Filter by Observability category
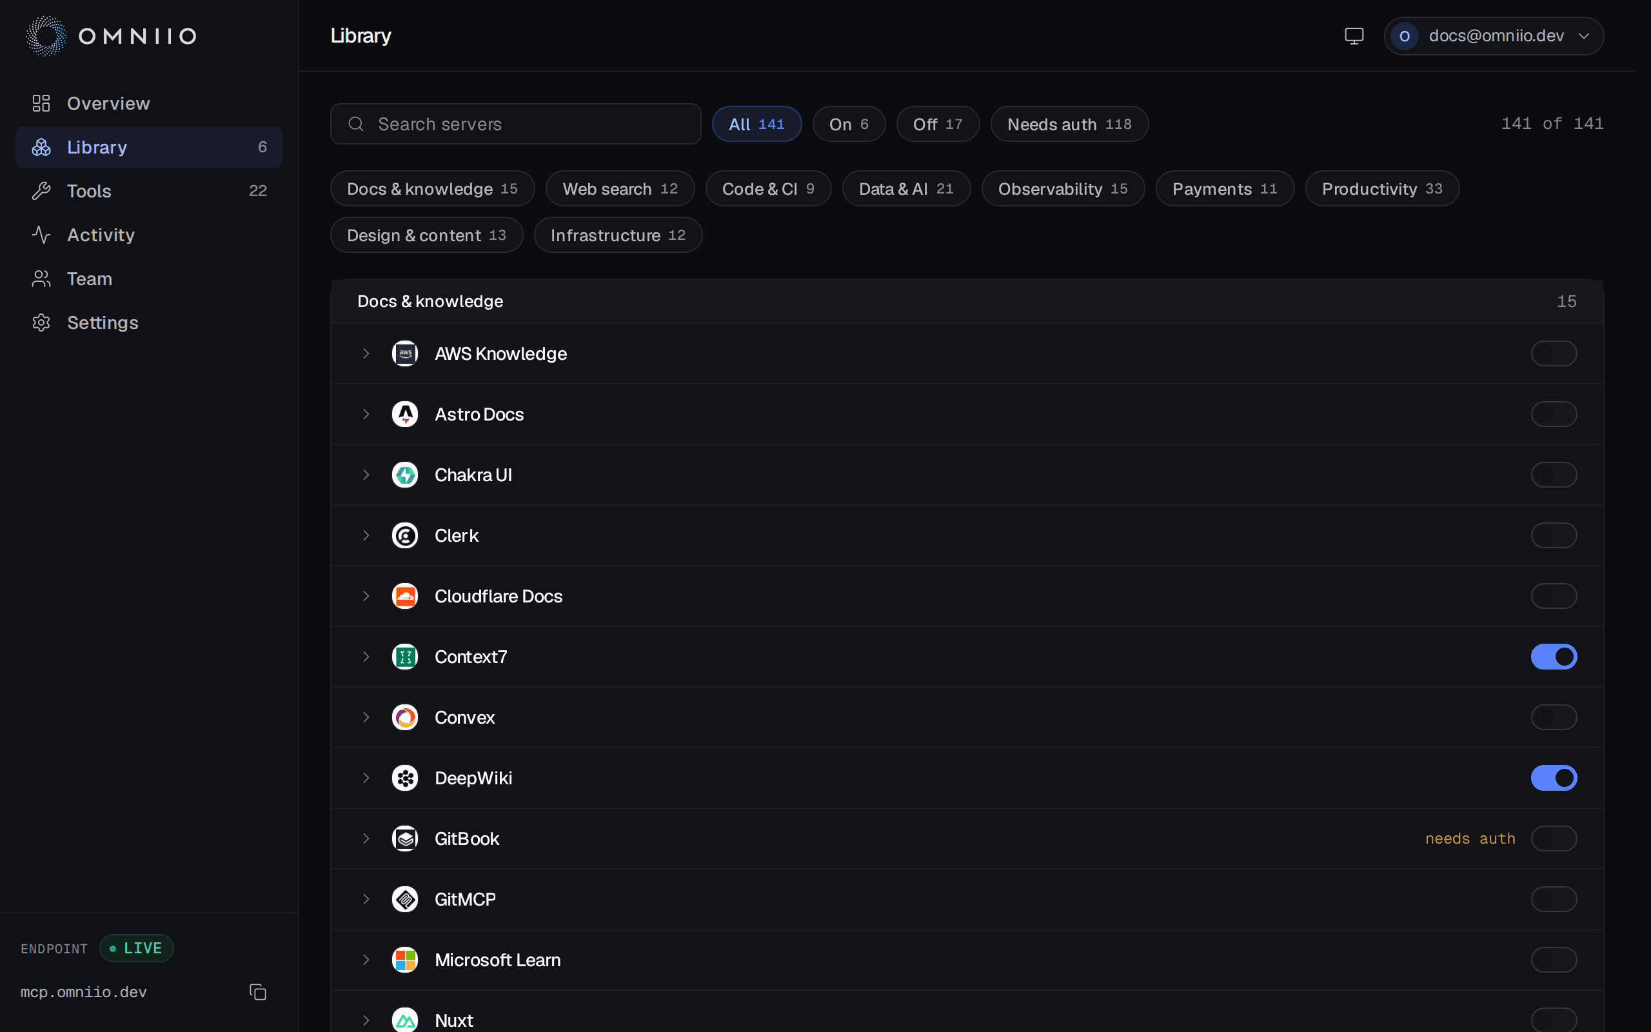Viewport: 1651px width, 1032px height. [1063, 188]
